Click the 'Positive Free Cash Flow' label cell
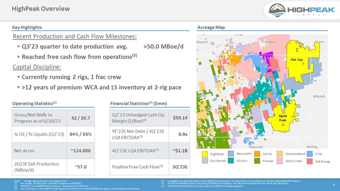Viewport: 340px width, 191px height. (x=139, y=167)
